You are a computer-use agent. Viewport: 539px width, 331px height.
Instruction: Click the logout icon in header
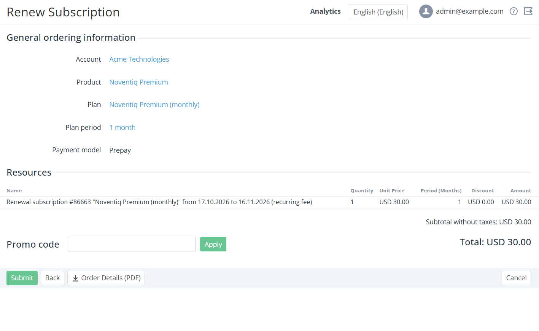(528, 11)
